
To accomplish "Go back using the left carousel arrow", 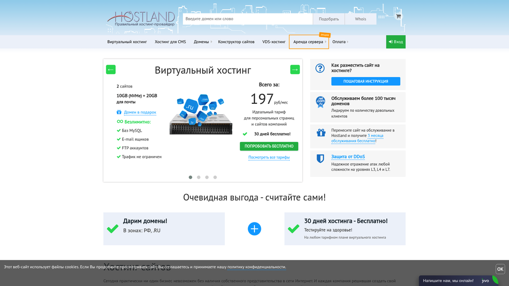I will [110, 69].
